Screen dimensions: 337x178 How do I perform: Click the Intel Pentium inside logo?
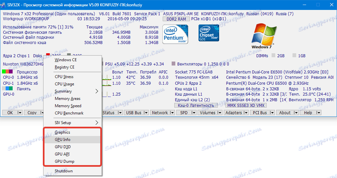click(175, 34)
